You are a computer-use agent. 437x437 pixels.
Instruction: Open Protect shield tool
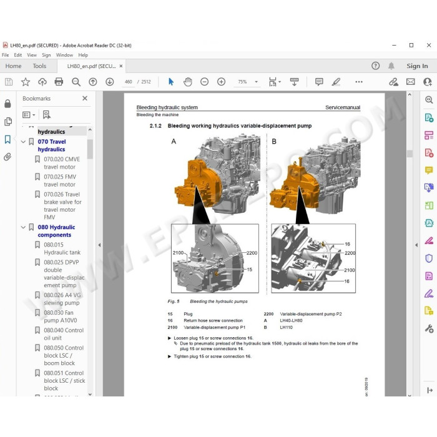429,258
